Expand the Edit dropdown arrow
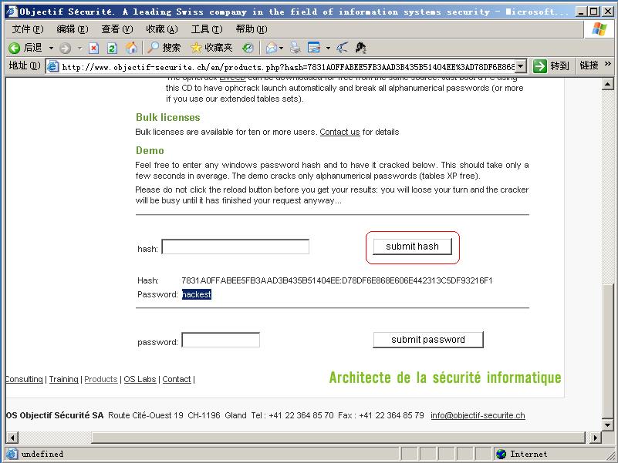Screen dimensions: 618x463 click(328, 48)
